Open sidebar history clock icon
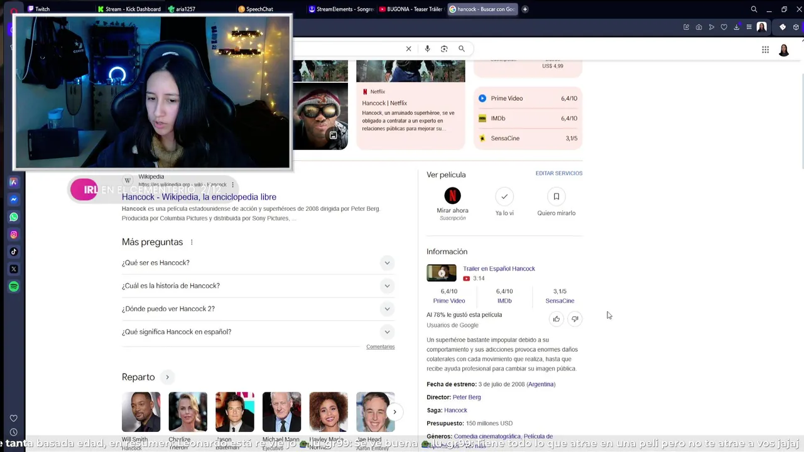Image resolution: width=804 pixels, height=452 pixels. (14, 433)
